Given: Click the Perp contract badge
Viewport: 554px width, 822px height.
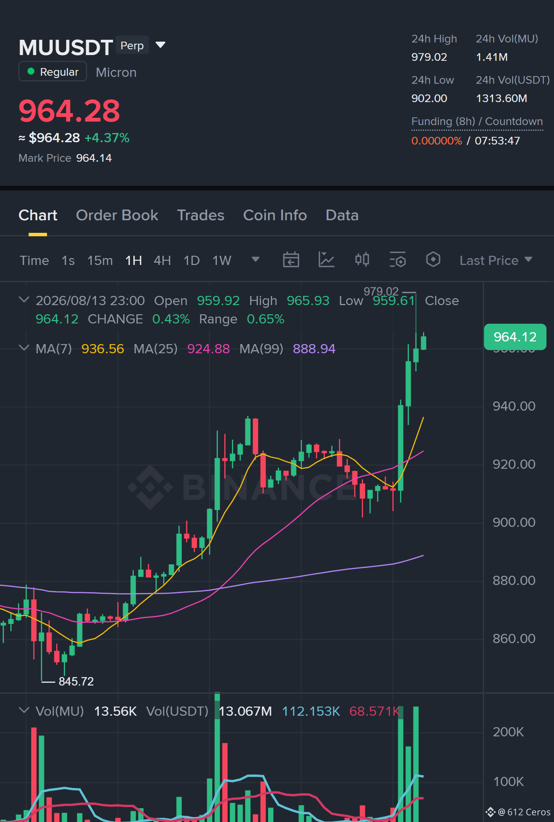Looking at the screenshot, I should 132,45.
